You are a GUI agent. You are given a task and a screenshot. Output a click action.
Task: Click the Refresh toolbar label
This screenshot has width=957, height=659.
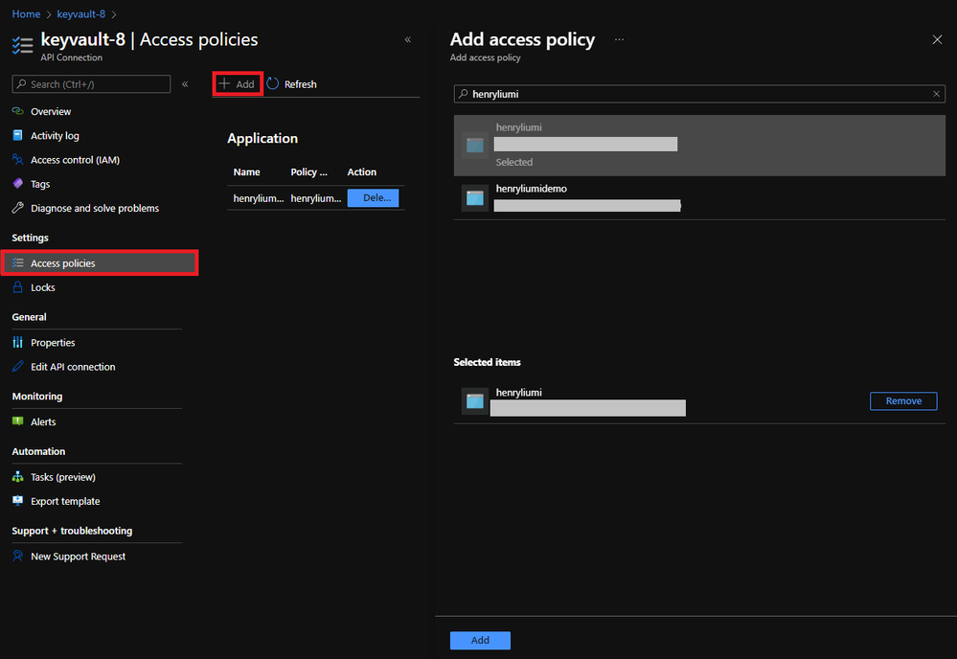click(x=300, y=85)
